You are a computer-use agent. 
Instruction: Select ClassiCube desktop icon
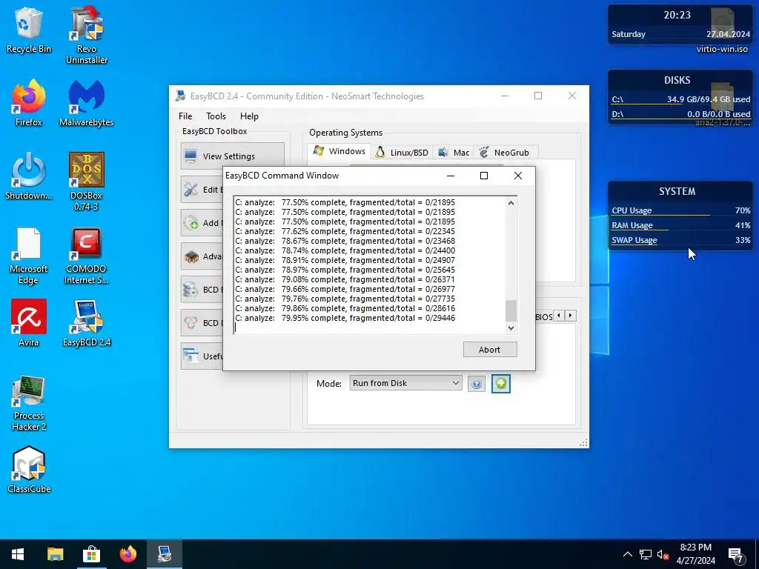(29, 470)
